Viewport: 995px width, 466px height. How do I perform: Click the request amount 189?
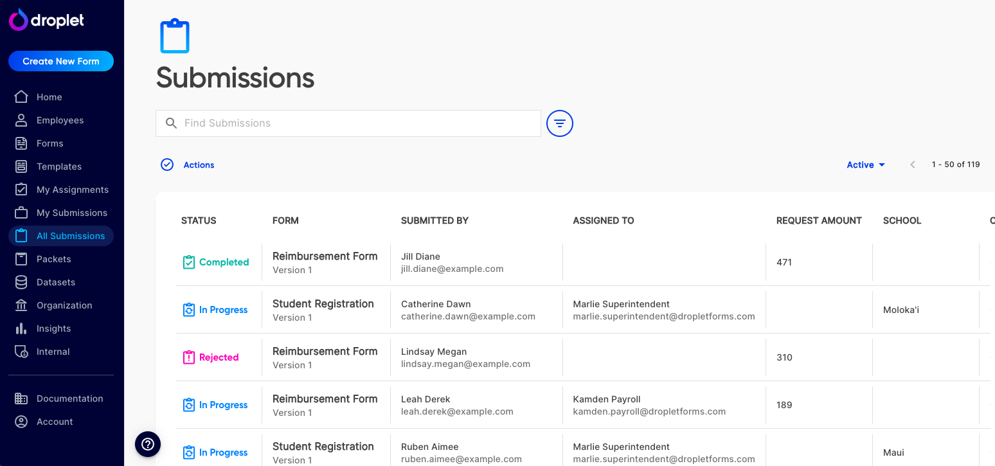tap(784, 405)
